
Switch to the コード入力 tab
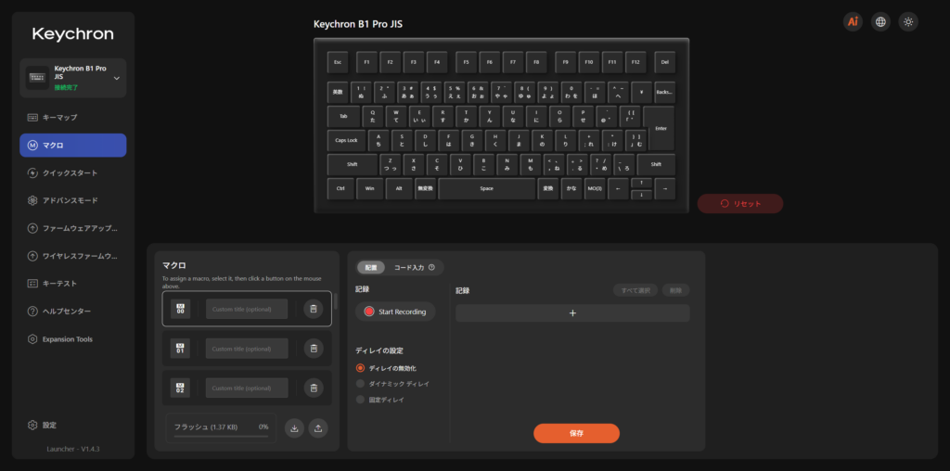click(415, 267)
